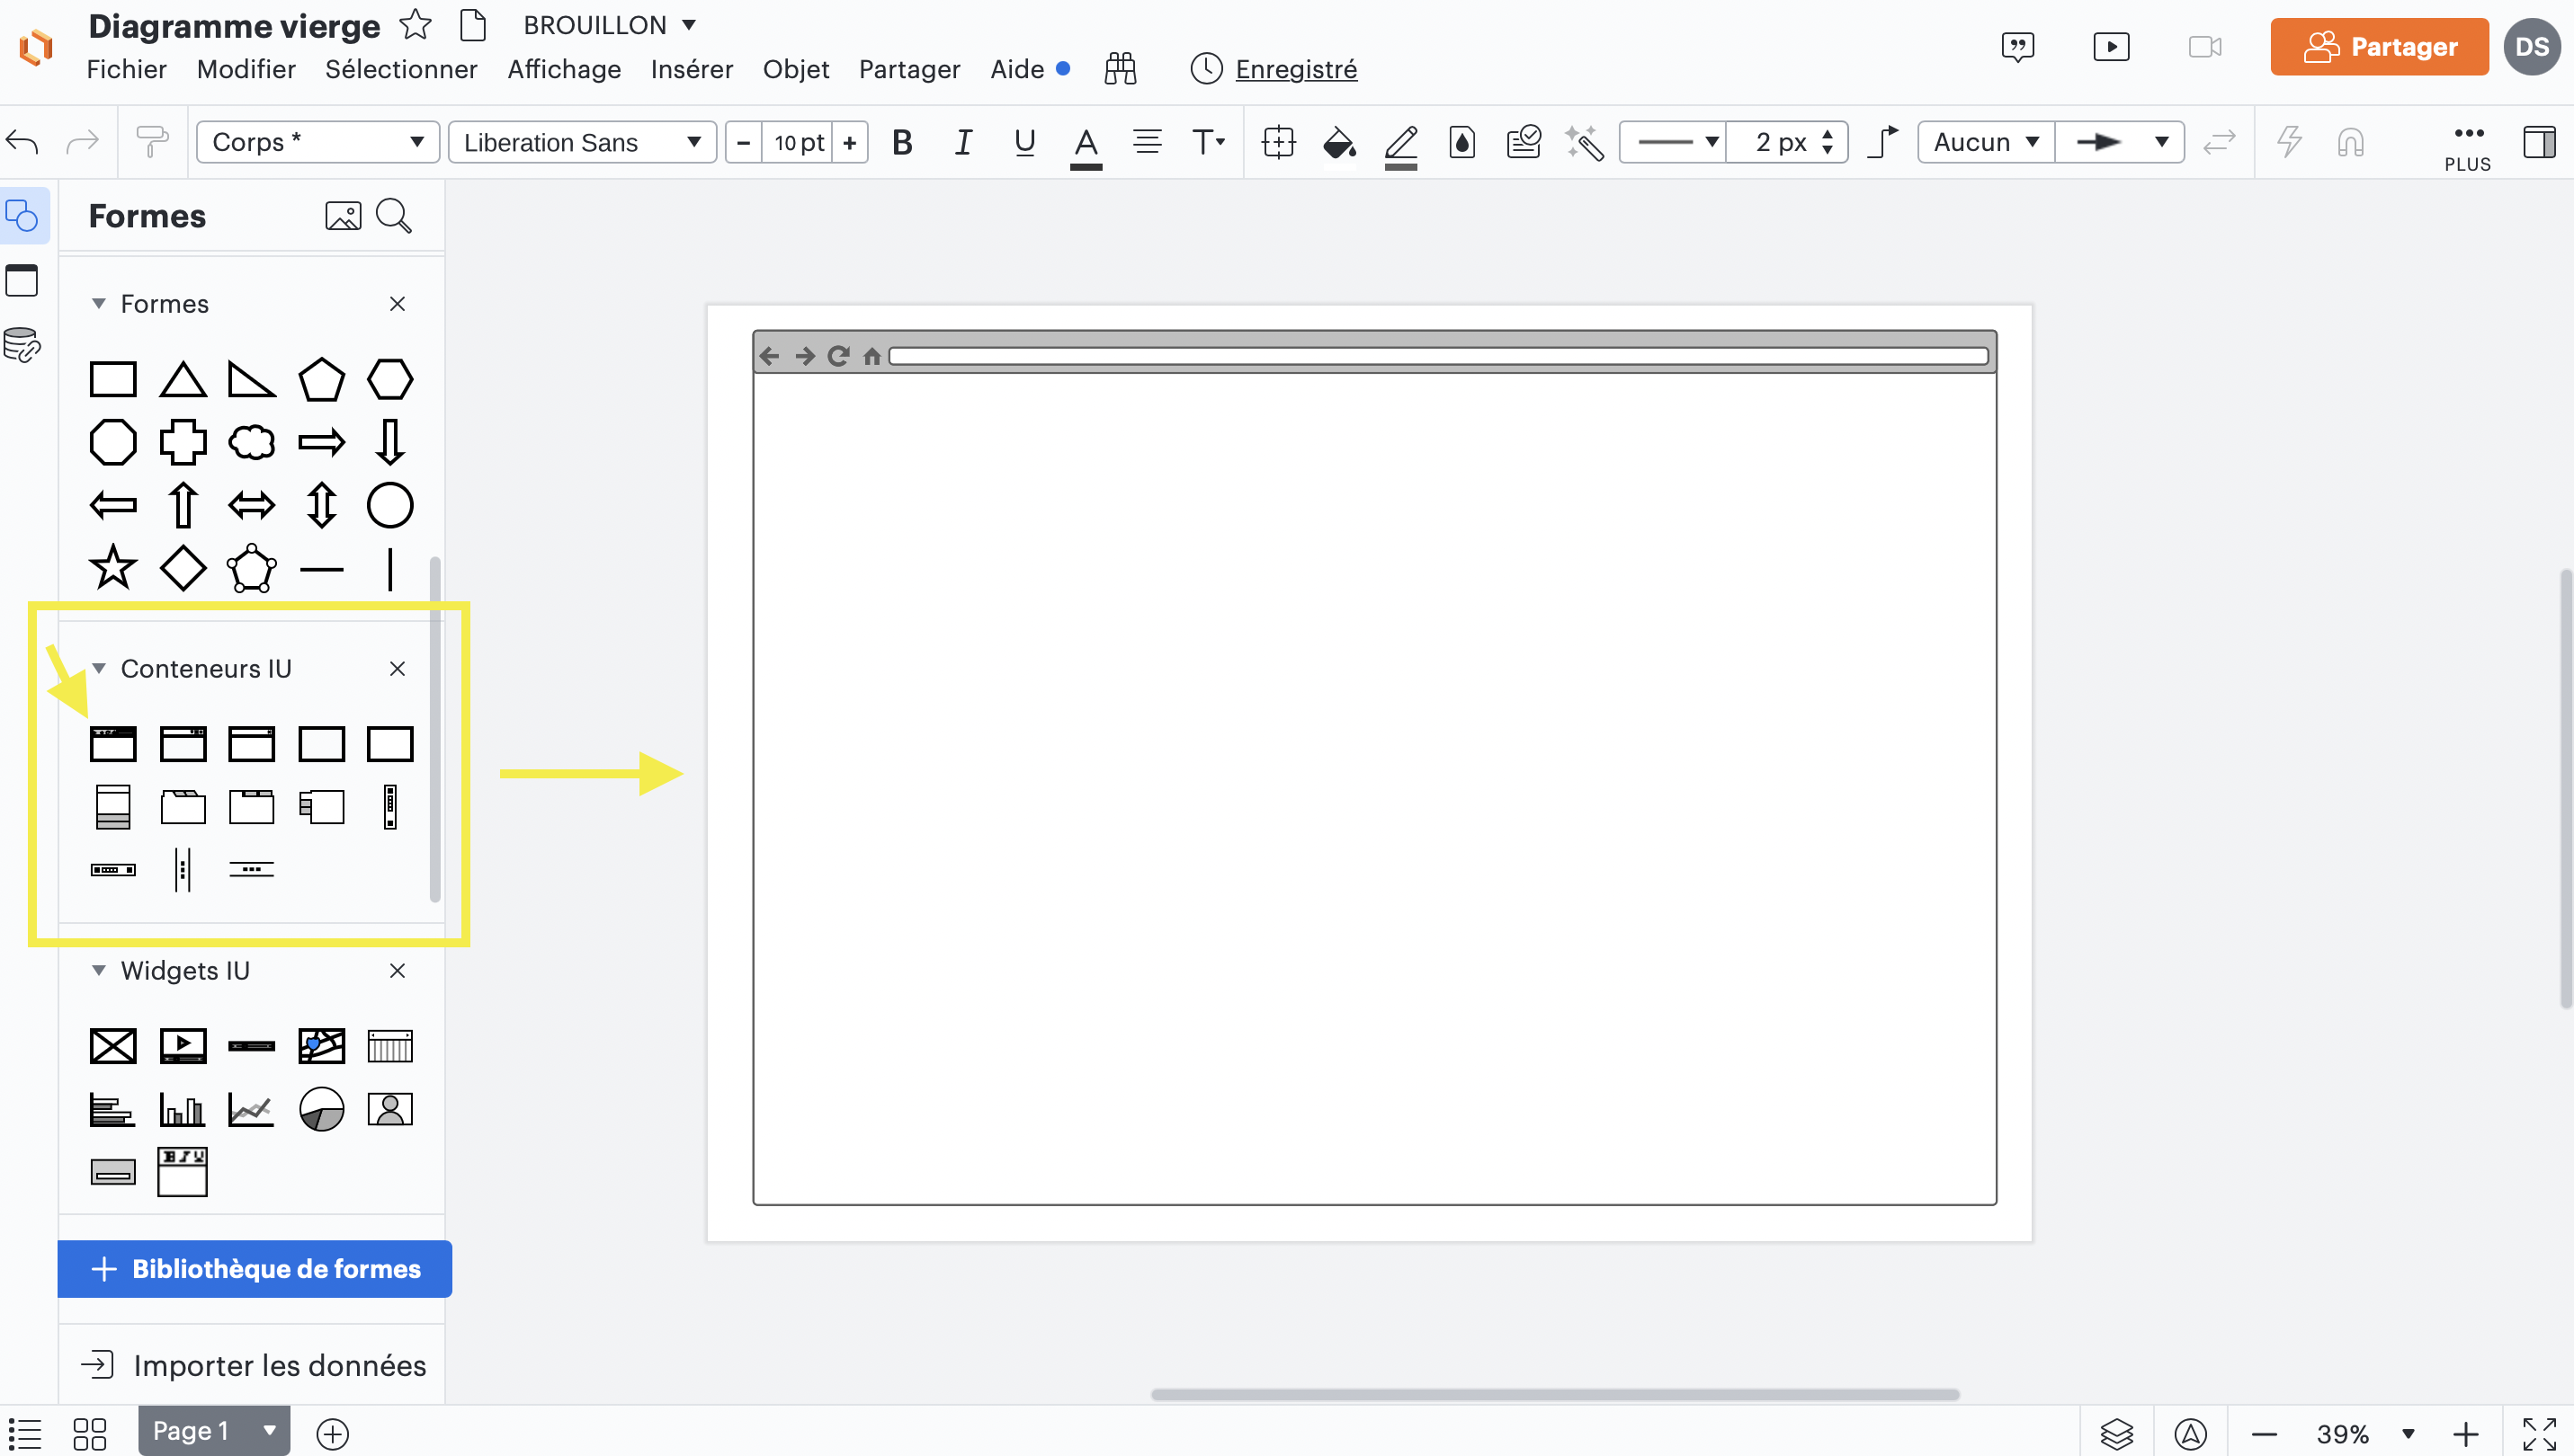Click the binoculars search features icon
2574x1456 pixels.
pos(1120,69)
